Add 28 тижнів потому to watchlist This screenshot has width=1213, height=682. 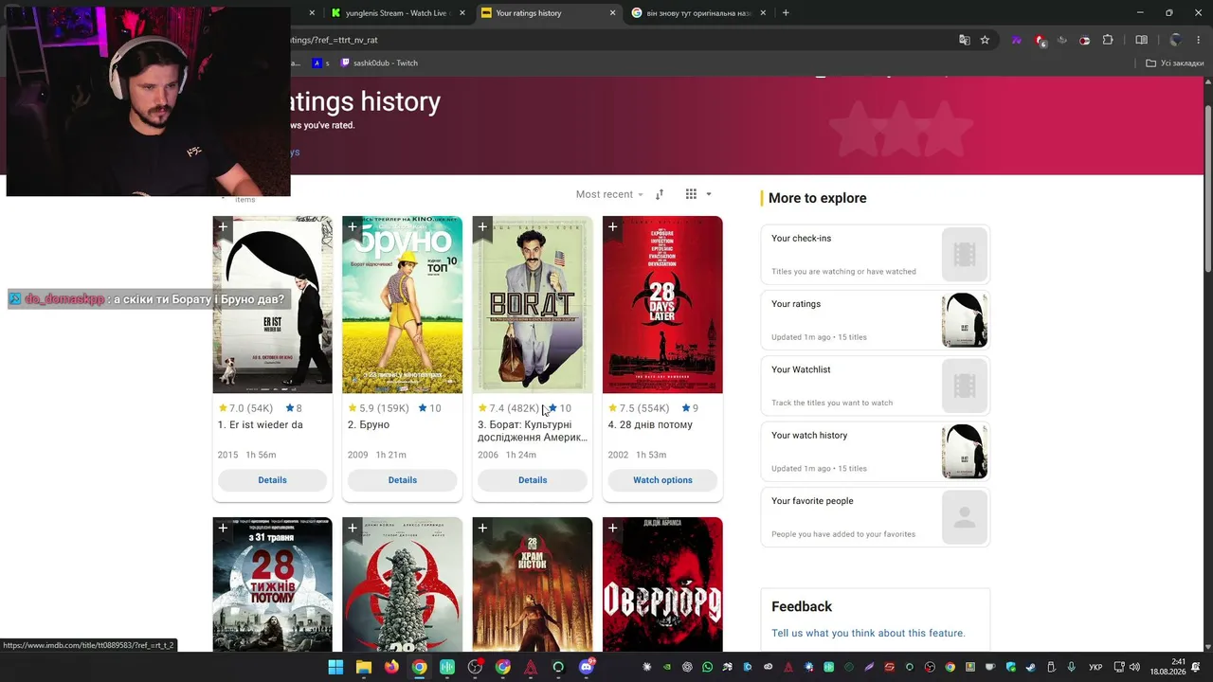tap(223, 529)
